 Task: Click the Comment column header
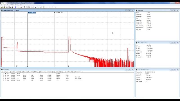tap(78, 72)
